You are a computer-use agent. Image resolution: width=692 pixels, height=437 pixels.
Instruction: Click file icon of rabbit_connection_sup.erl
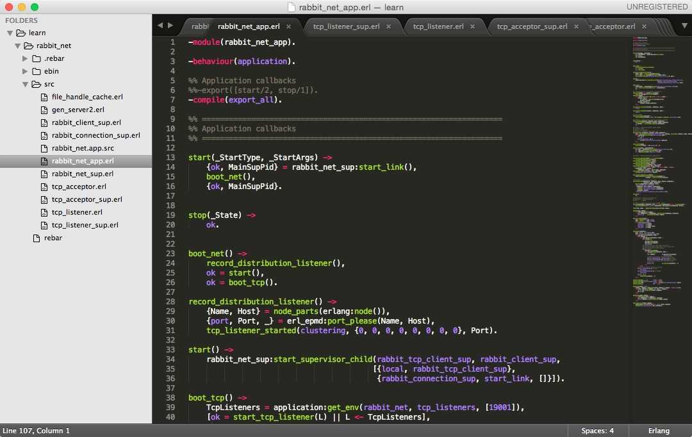click(x=44, y=135)
